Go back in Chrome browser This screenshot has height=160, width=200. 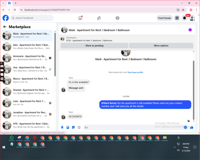click(x=4, y=10)
